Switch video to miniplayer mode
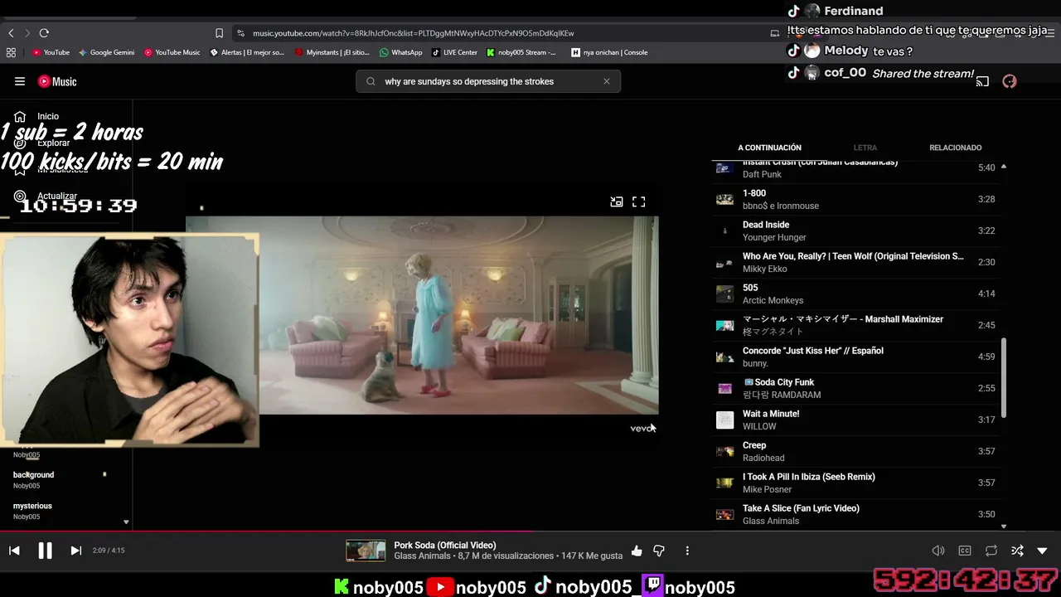 pos(617,201)
